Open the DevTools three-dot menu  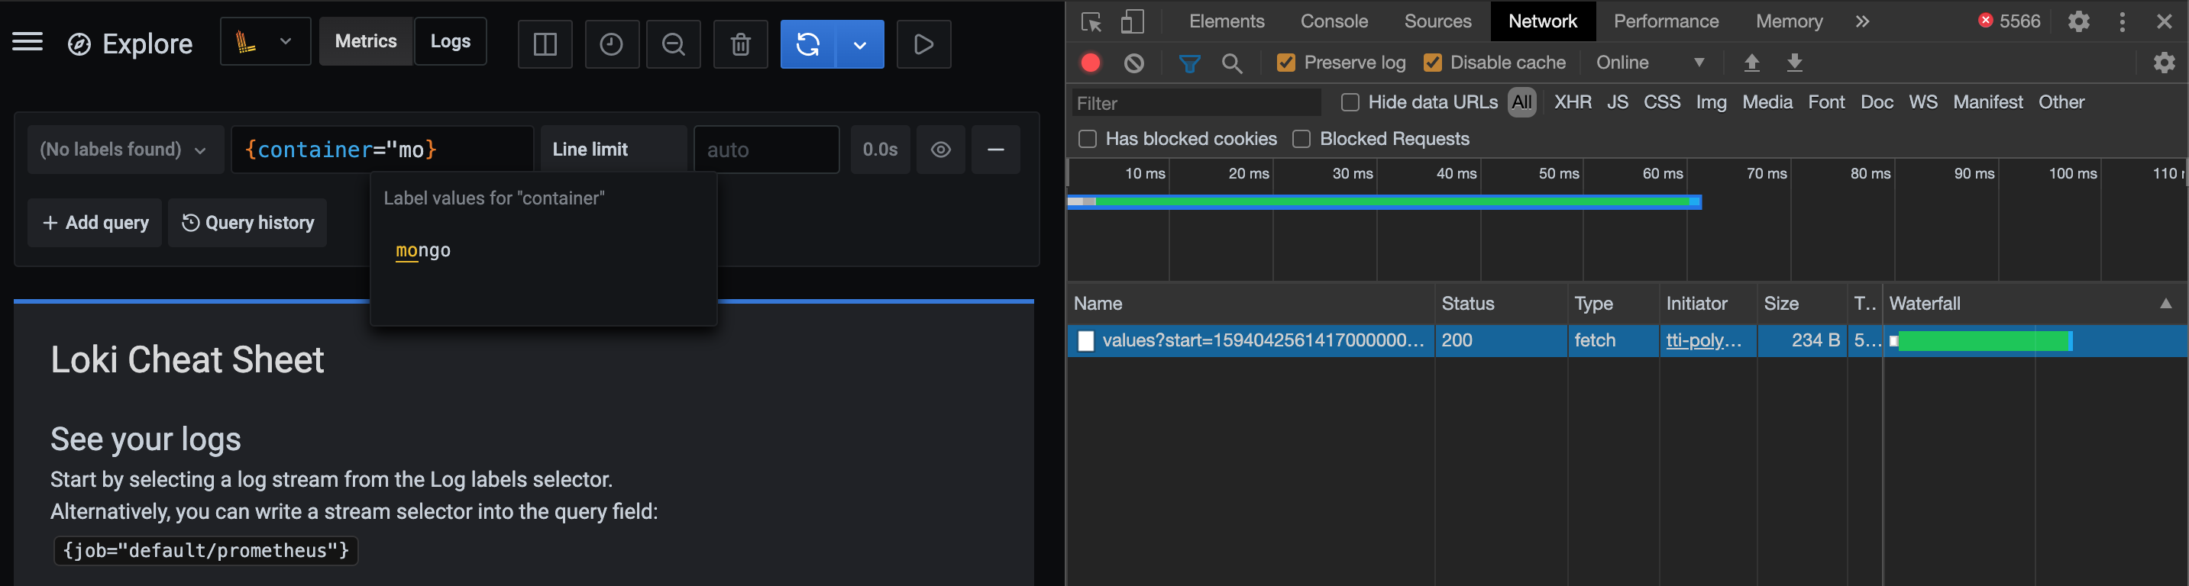click(x=2123, y=21)
